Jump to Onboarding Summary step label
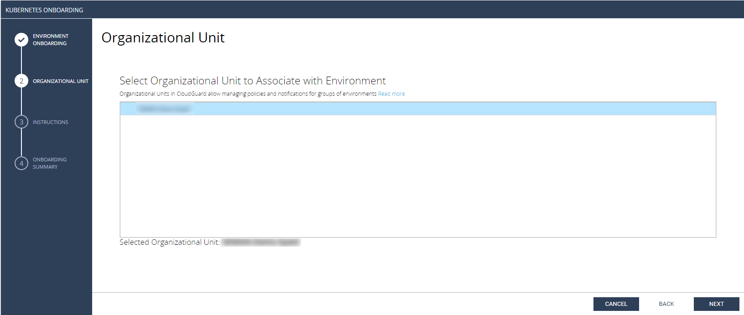The height and width of the screenshot is (315, 744). click(x=49, y=163)
